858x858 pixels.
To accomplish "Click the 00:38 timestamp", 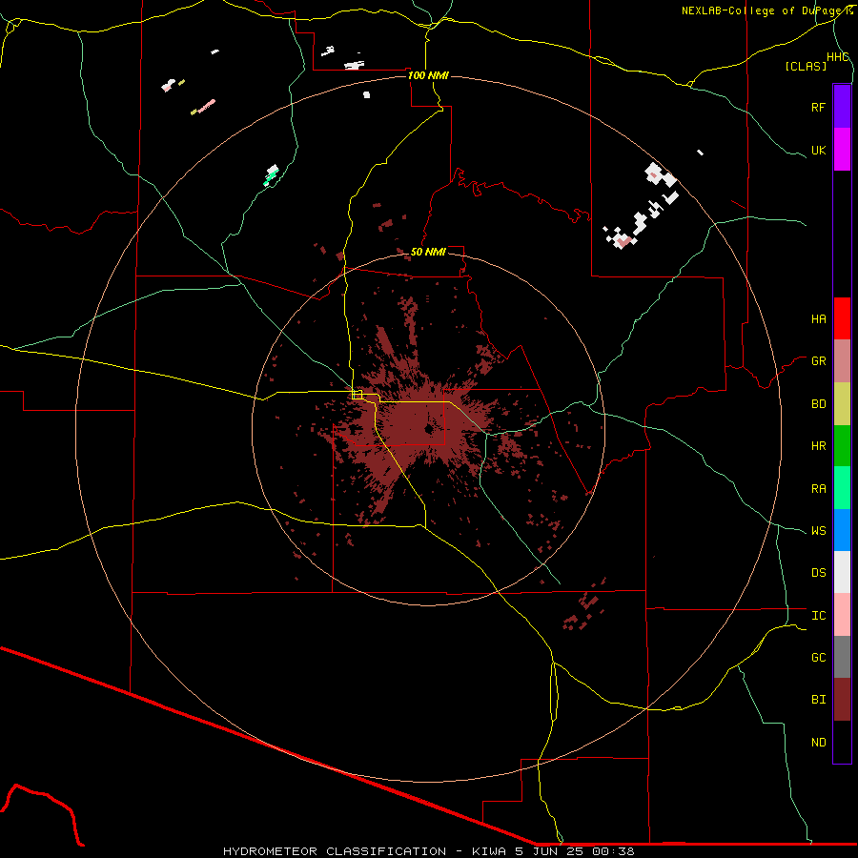I will [x=614, y=851].
